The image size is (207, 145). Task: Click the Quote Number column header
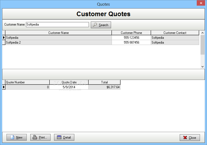click(27, 82)
